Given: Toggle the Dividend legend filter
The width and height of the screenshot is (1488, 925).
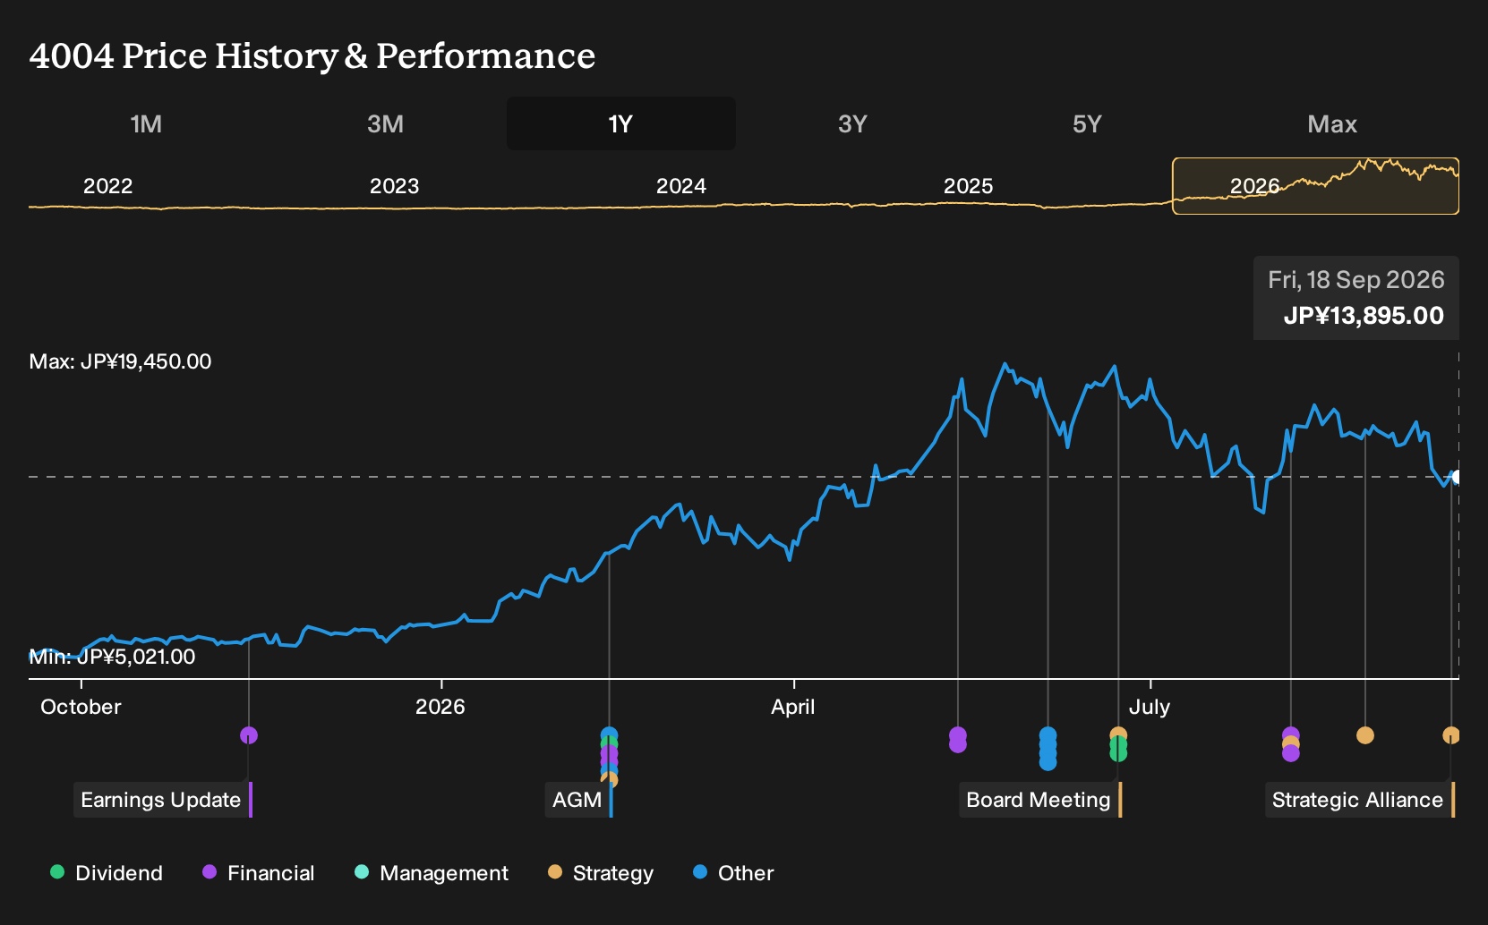Looking at the screenshot, I should 107,873.
